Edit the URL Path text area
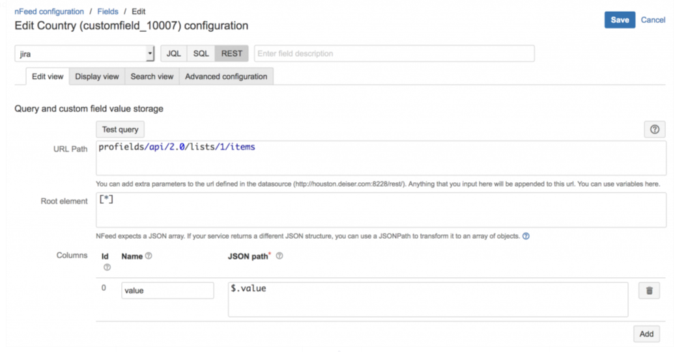675x352 pixels. 381,157
